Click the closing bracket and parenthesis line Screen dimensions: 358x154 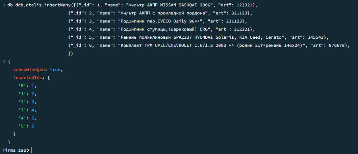click(70, 53)
